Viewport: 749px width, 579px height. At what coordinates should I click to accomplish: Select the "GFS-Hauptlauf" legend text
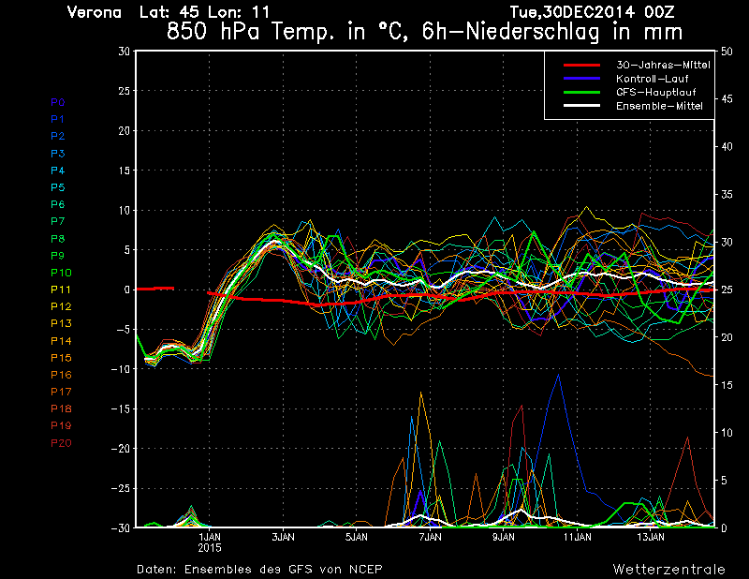[656, 92]
